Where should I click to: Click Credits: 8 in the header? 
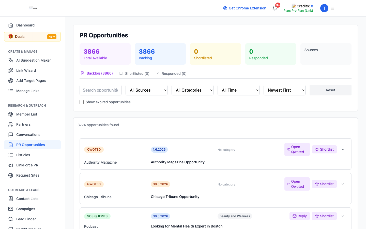click(x=302, y=6)
